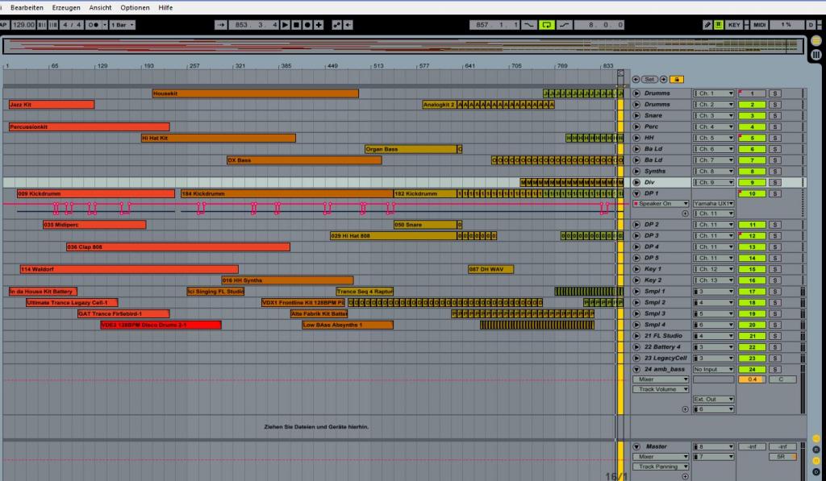
Task: Toggle the KEY map mode button
Action: 734,25
